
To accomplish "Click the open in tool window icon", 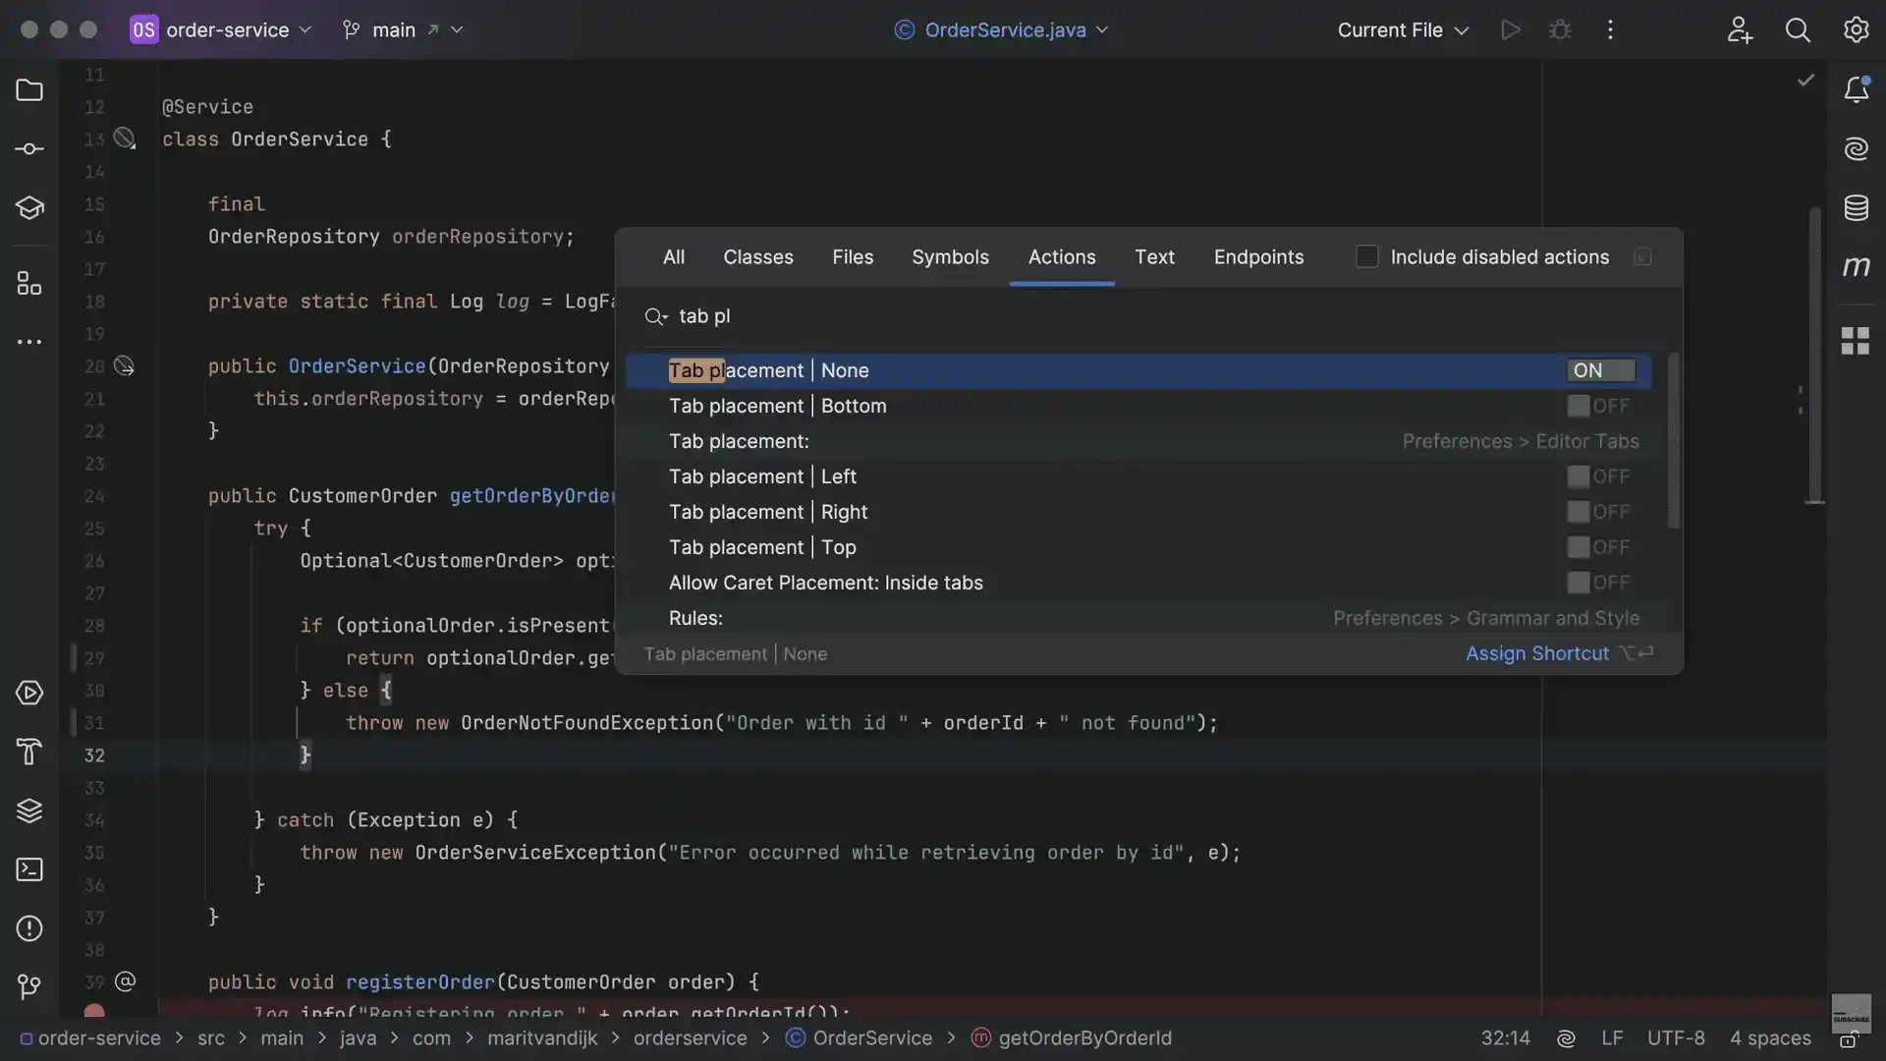I will tap(1642, 256).
